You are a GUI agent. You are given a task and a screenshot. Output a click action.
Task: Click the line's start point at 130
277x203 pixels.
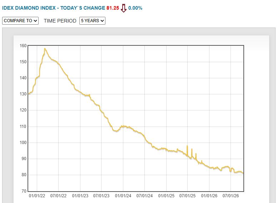click(29, 94)
